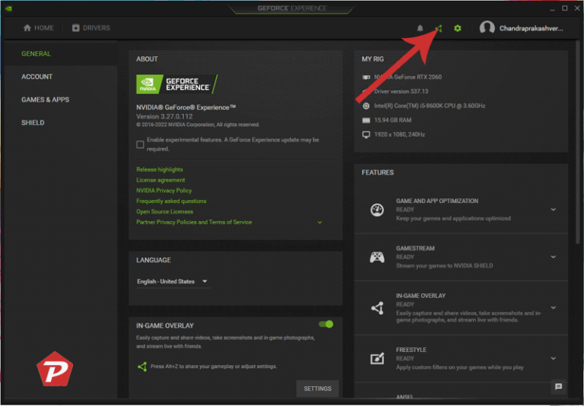Click the RAM icon beside 15.94 GB RAM

tap(366, 120)
